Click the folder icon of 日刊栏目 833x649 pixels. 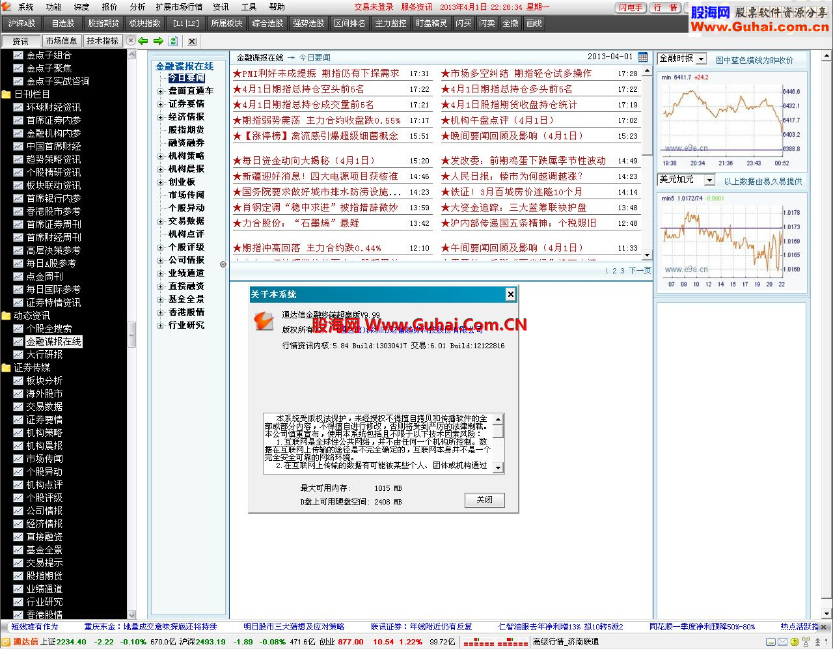click(x=7, y=94)
